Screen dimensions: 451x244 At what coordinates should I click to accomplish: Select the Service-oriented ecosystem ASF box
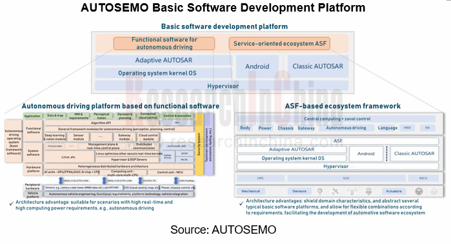pyautogui.click(x=279, y=44)
